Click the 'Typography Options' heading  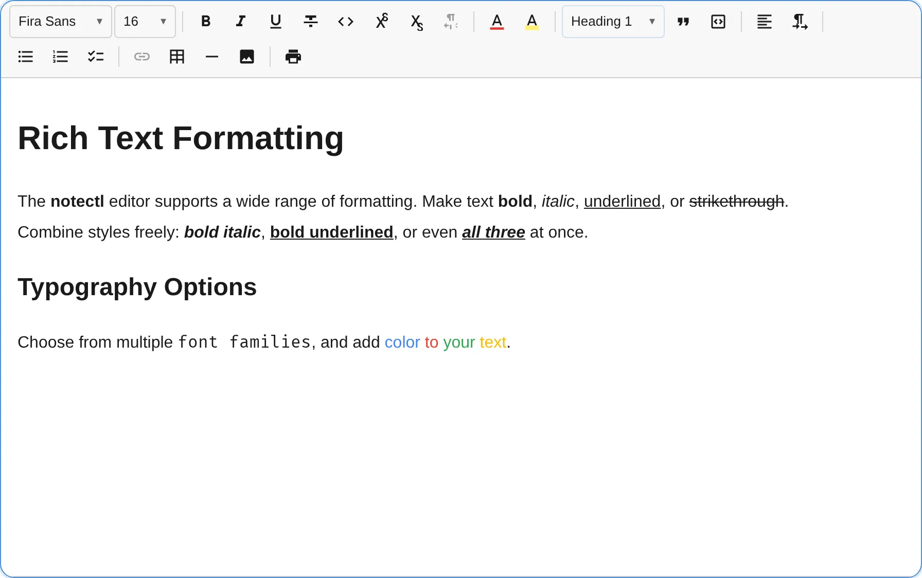(137, 287)
